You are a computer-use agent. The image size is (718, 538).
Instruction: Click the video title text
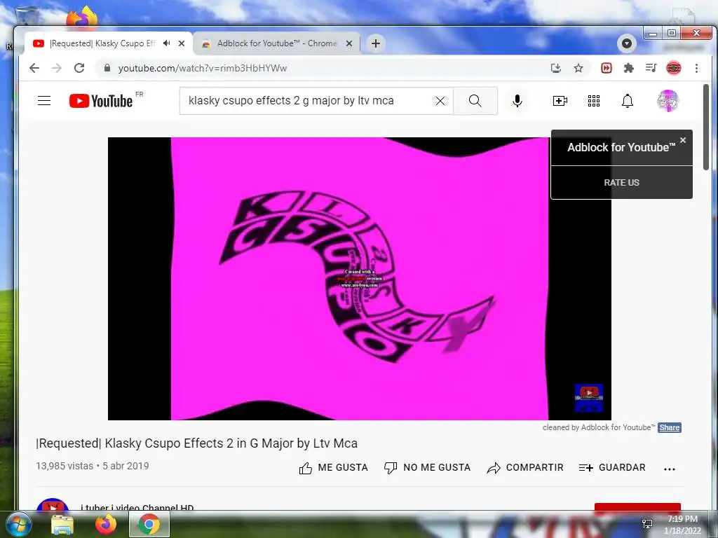[x=197, y=443]
